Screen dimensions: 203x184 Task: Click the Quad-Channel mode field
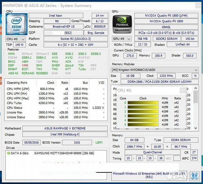click(152, 152)
